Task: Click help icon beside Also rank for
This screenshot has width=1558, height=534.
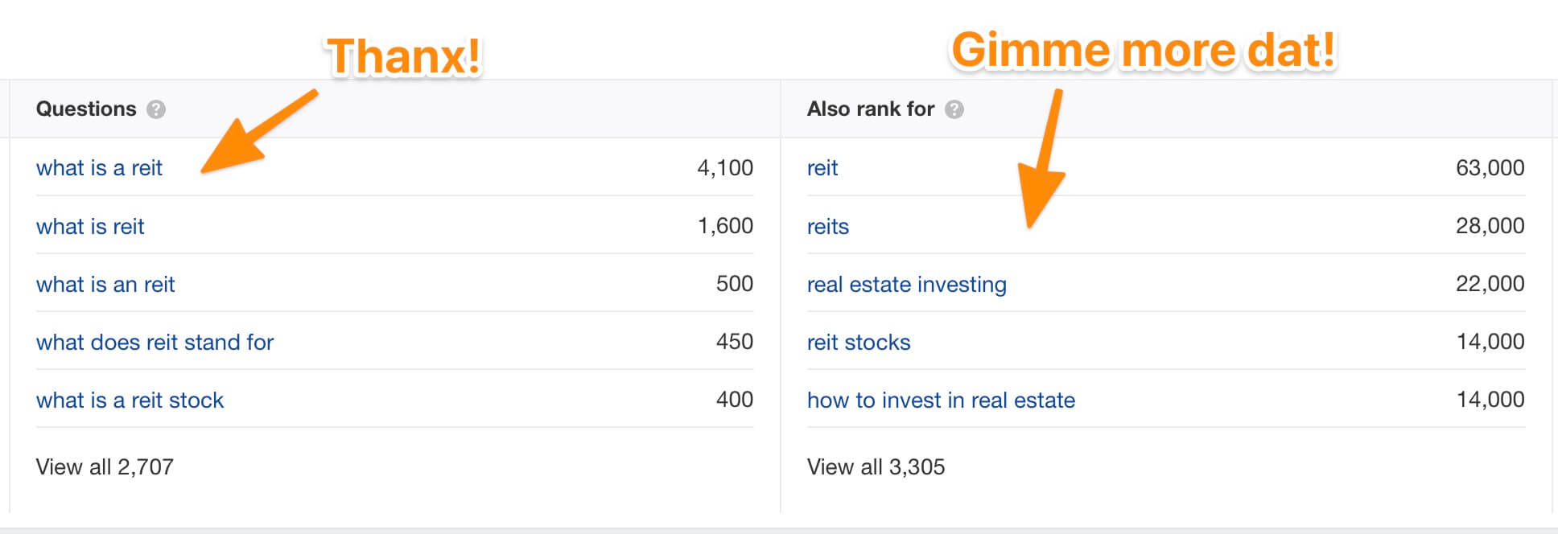Action: 954,109
